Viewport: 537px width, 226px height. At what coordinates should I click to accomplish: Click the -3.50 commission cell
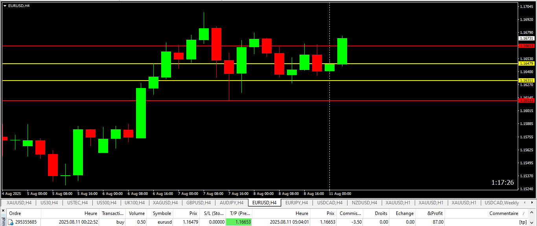356,222
